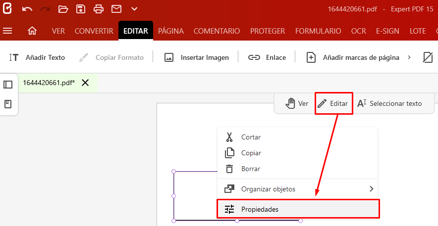Choose Cortar from context menu

tap(297, 137)
